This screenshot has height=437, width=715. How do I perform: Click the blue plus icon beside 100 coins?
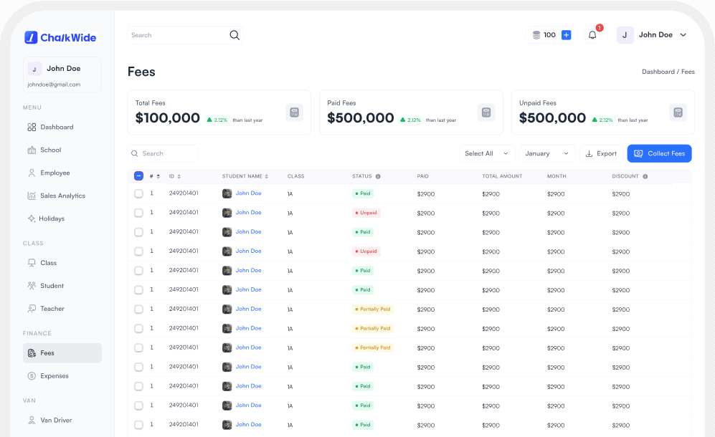pyautogui.click(x=567, y=35)
